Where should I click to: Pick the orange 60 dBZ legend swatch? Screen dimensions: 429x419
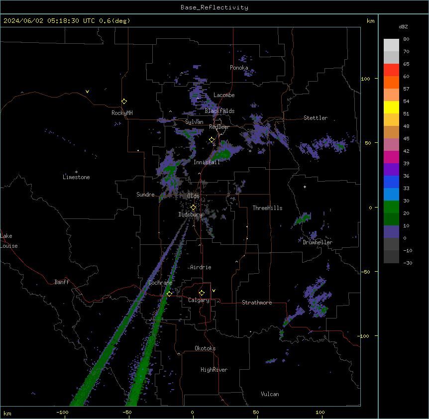coord(391,82)
